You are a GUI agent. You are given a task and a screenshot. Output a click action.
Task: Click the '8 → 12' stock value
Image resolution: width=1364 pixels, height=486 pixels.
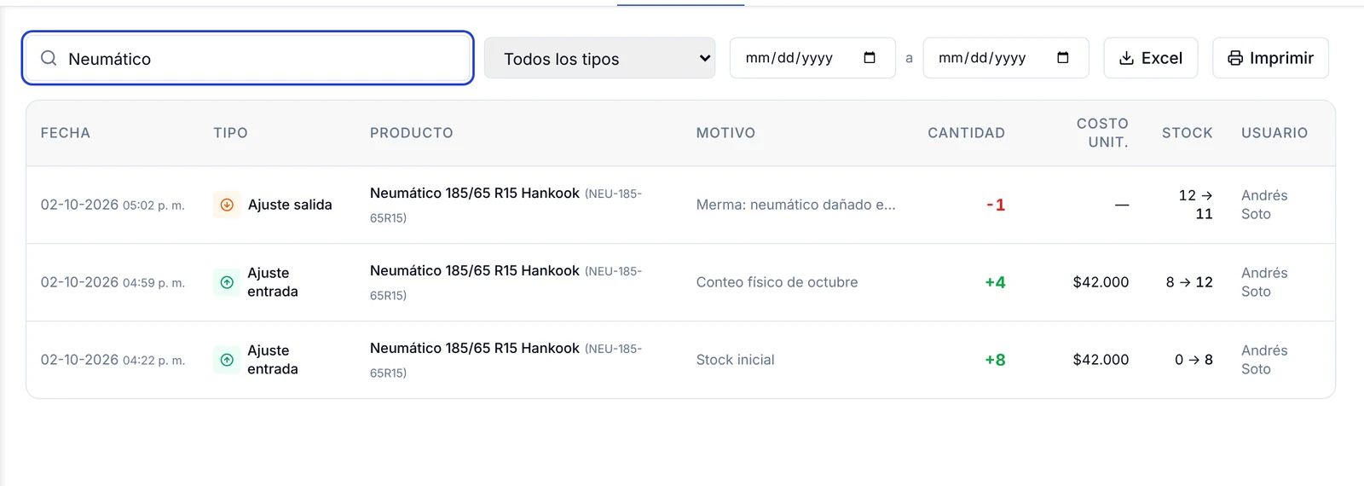pos(1189,282)
